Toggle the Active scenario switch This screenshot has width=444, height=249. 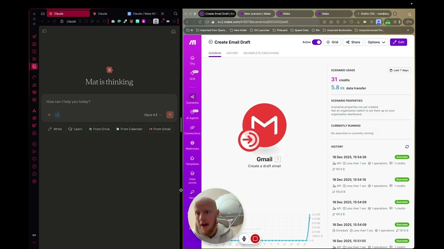tap(317, 42)
